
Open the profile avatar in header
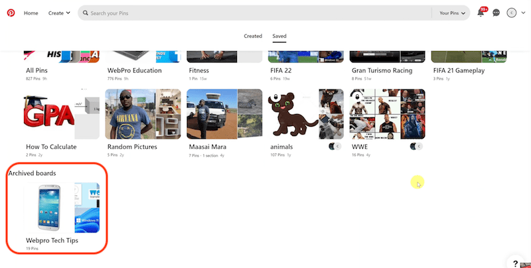[x=511, y=13]
